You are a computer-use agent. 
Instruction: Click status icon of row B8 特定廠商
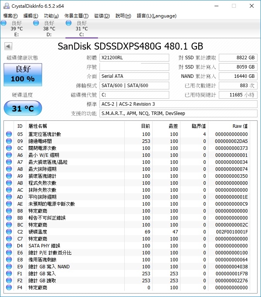9,211
